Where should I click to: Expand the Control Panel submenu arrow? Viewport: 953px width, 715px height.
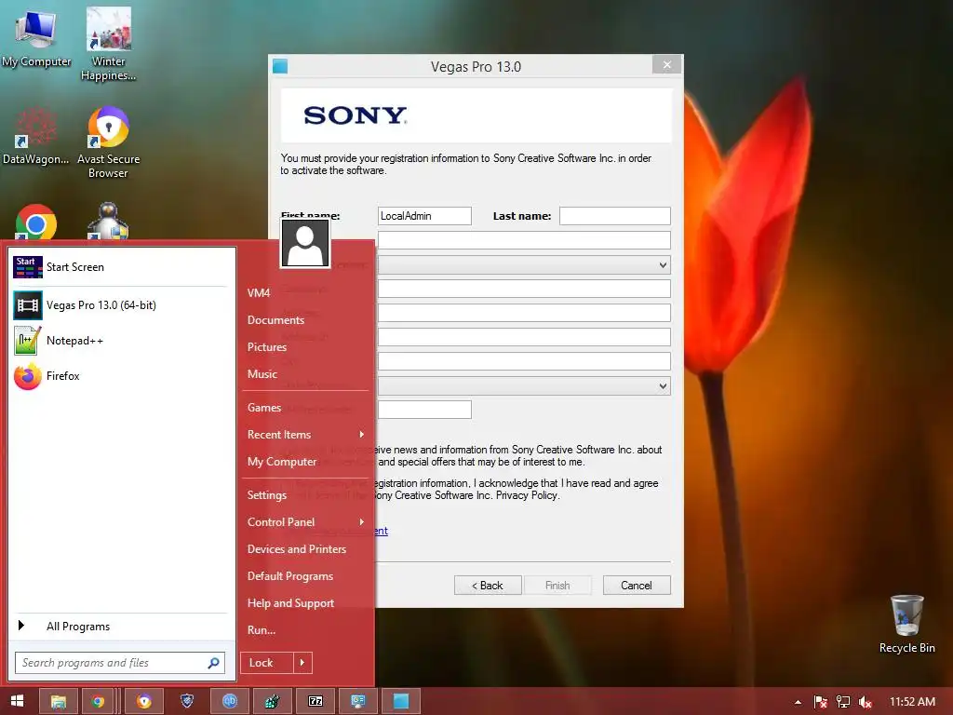(x=362, y=521)
